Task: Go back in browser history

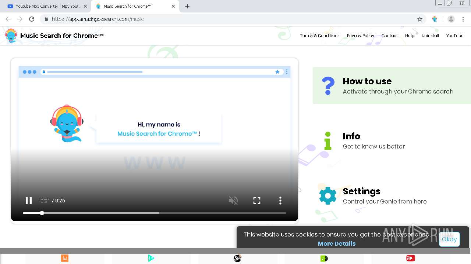Action: pos(8,19)
